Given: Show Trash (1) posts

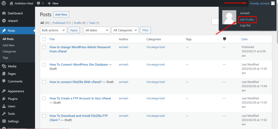Looking at the screenshot, I should pos(94,23).
